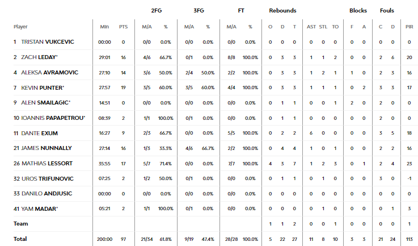Select the Rebounds group header
This screenshot has height=246, width=418.
(x=282, y=10)
